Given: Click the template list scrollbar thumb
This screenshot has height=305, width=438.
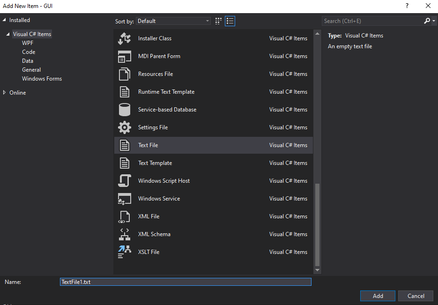Looking at the screenshot, I should tap(317, 225).
